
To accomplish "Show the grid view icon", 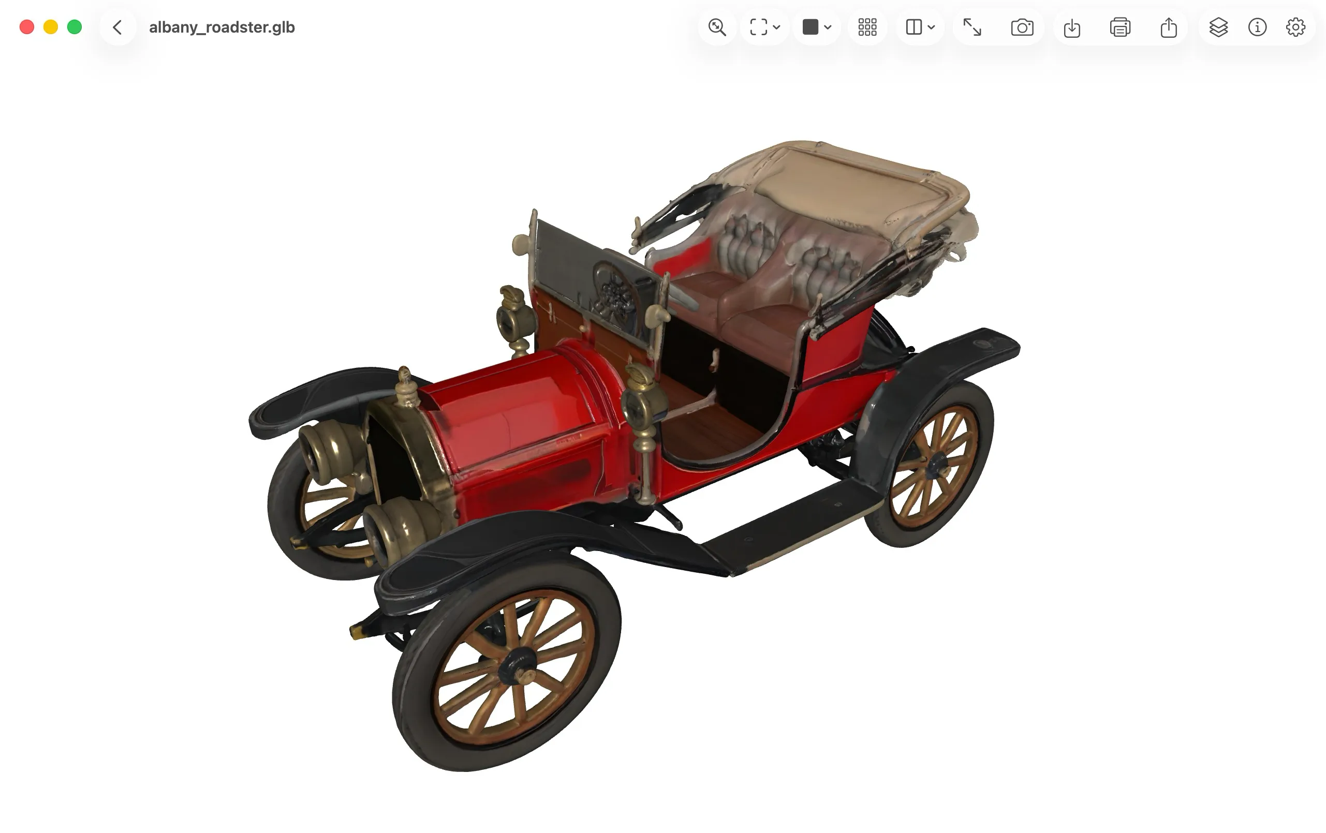I will point(867,27).
